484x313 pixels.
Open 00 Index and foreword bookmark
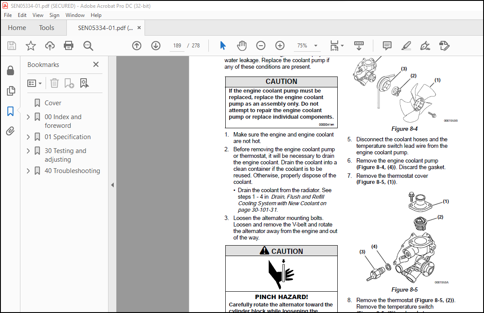[x=63, y=121]
